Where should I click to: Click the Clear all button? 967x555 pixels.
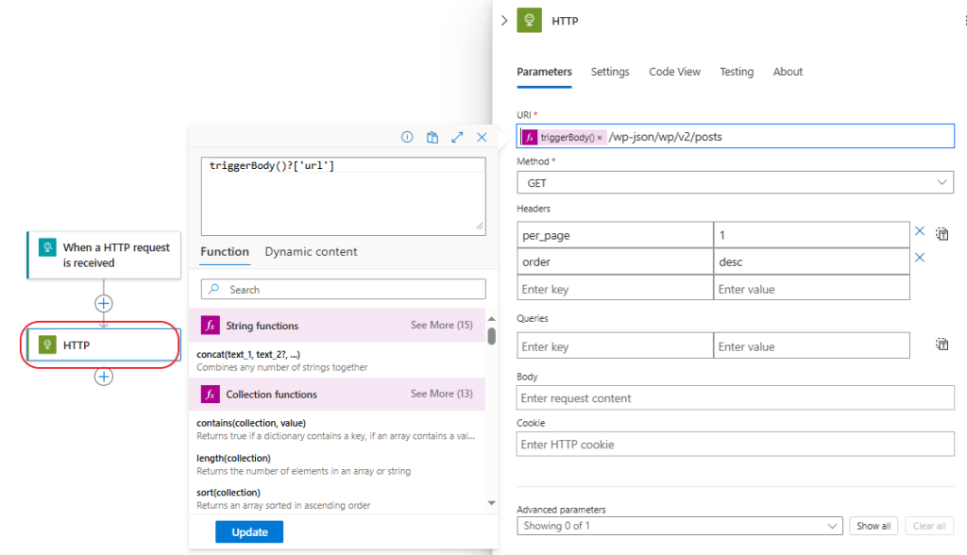click(x=929, y=526)
